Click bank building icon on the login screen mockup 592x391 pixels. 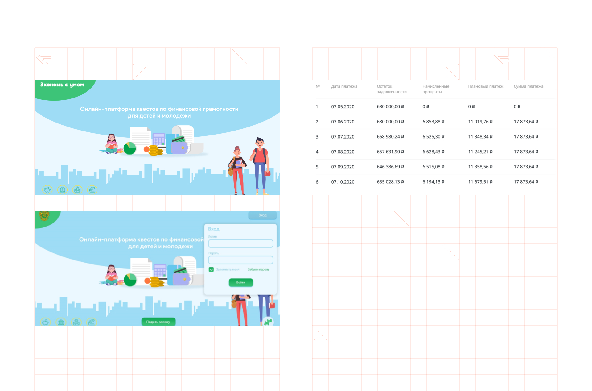point(61,322)
